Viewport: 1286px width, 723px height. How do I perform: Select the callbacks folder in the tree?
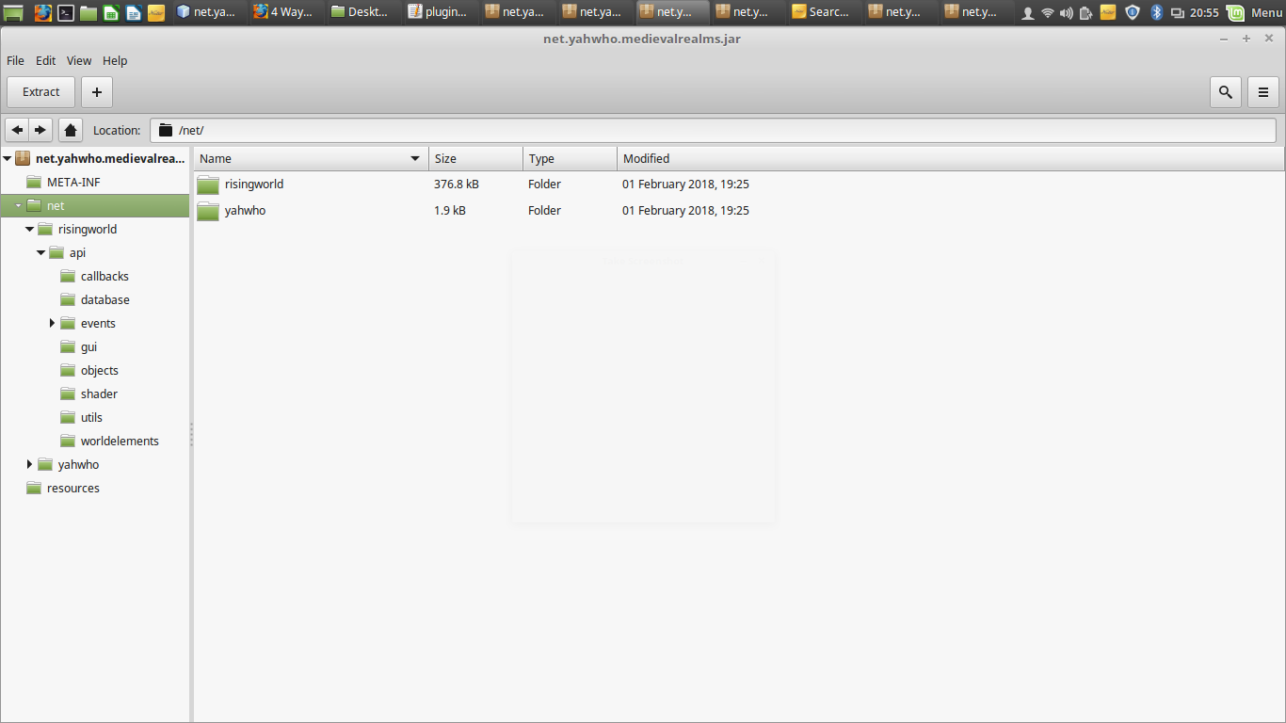coord(104,276)
